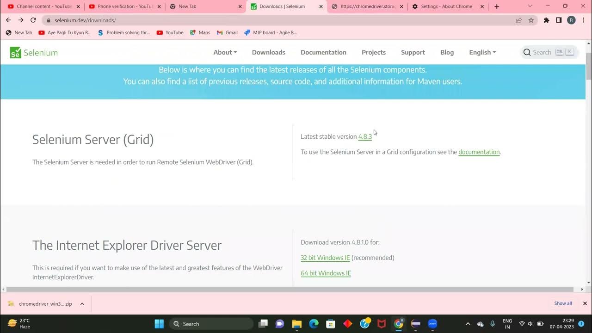Viewport: 592px width, 333px height.
Task: Close the Downloads | Selenium tab
Action: pos(321,6)
